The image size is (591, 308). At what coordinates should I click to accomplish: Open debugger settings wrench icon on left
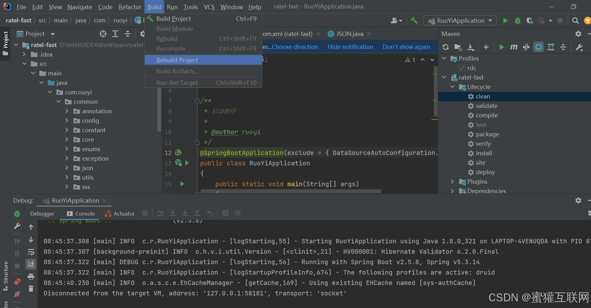point(17,226)
